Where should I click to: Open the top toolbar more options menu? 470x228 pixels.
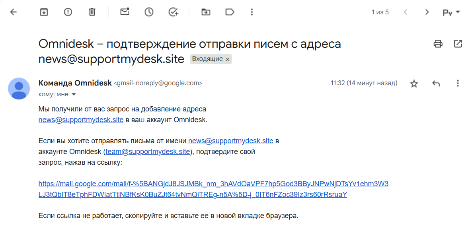252,12
